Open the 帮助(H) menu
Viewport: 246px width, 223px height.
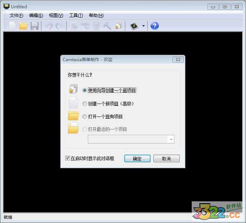coord(96,16)
